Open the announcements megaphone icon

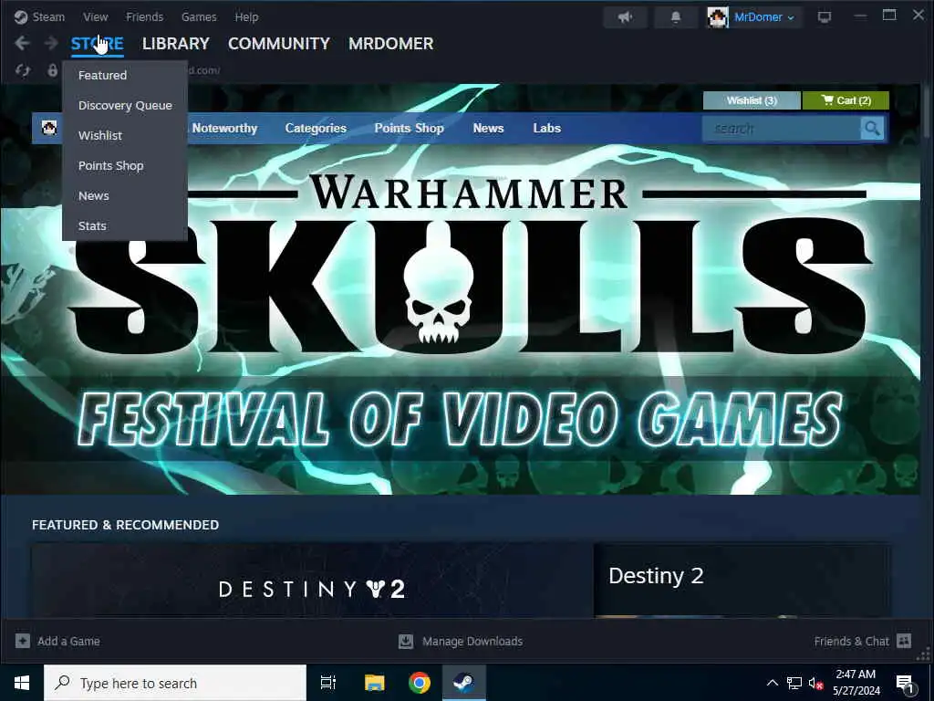pyautogui.click(x=625, y=16)
